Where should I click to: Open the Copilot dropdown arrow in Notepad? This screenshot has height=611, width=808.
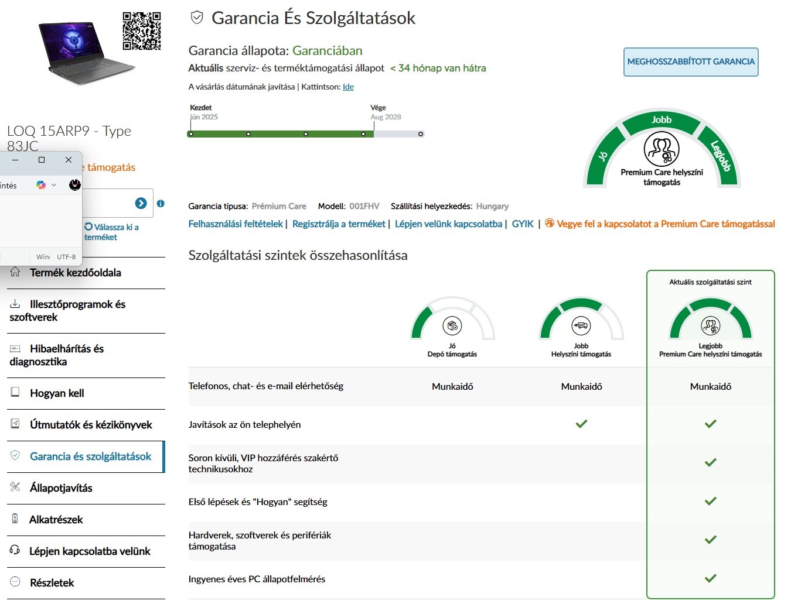(54, 185)
